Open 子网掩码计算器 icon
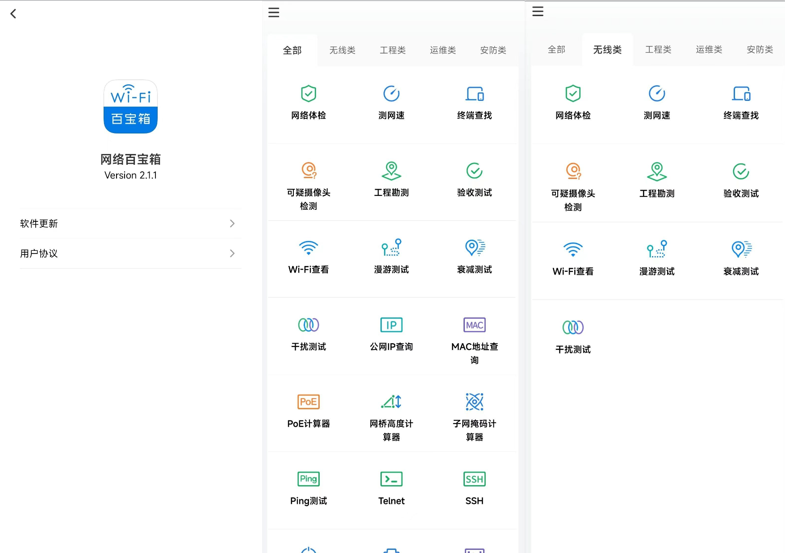785x553 pixels. 475,402
